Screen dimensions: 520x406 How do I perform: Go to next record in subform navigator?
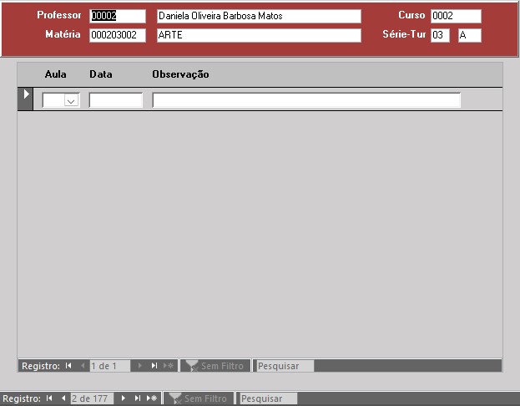coord(139,366)
